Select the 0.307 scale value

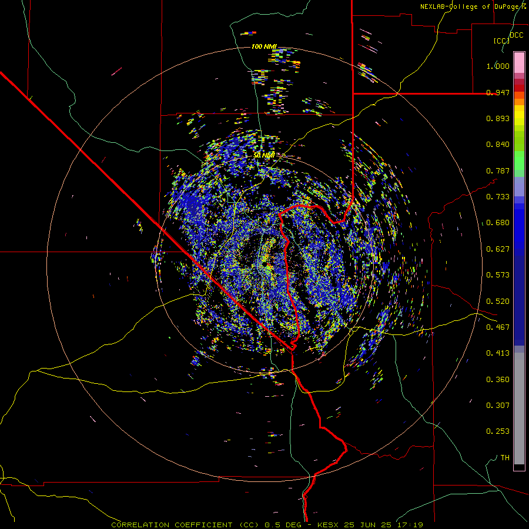click(x=498, y=406)
